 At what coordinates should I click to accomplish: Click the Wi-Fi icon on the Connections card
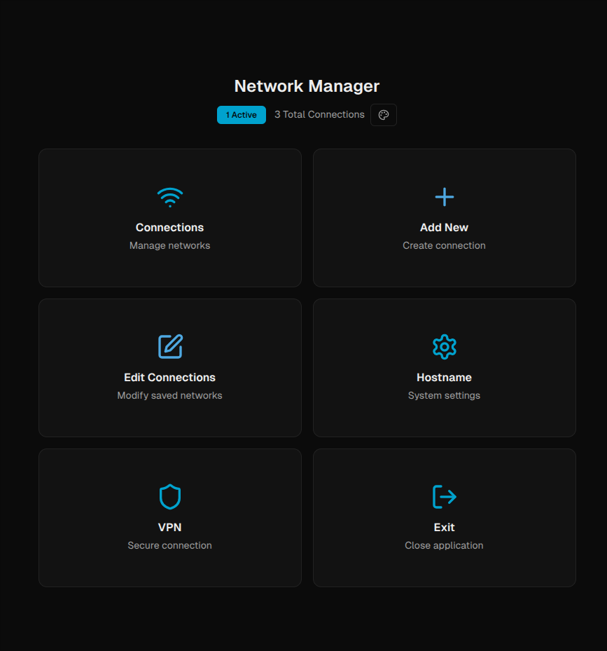point(169,197)
